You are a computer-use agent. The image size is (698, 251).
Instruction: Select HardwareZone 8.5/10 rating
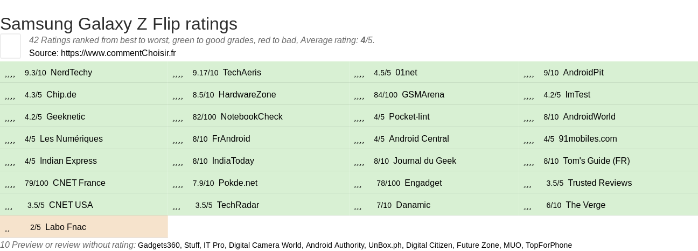coord(259,95)
